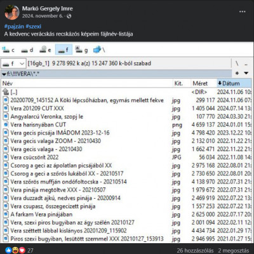Click the file icon of Vera csücsörít 2022
The width and height of the screenshot is (254, 254).
pyautogui.click(x=6, y=157)
